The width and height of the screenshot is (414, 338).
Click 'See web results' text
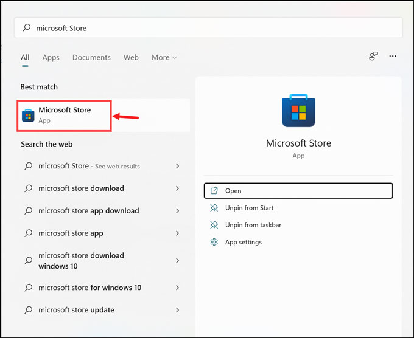118,166
